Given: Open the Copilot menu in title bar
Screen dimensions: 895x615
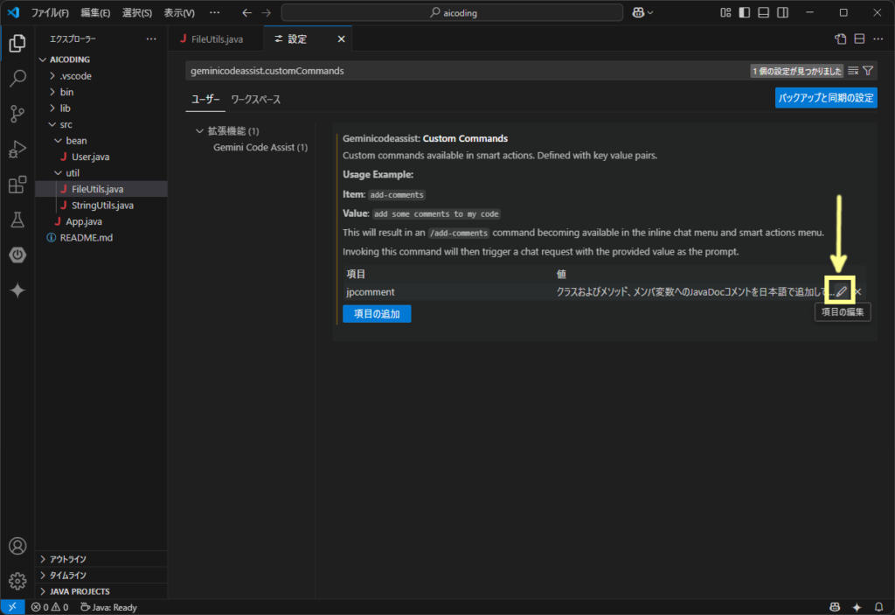Looking at the screenshot, I should pos(642,12).
